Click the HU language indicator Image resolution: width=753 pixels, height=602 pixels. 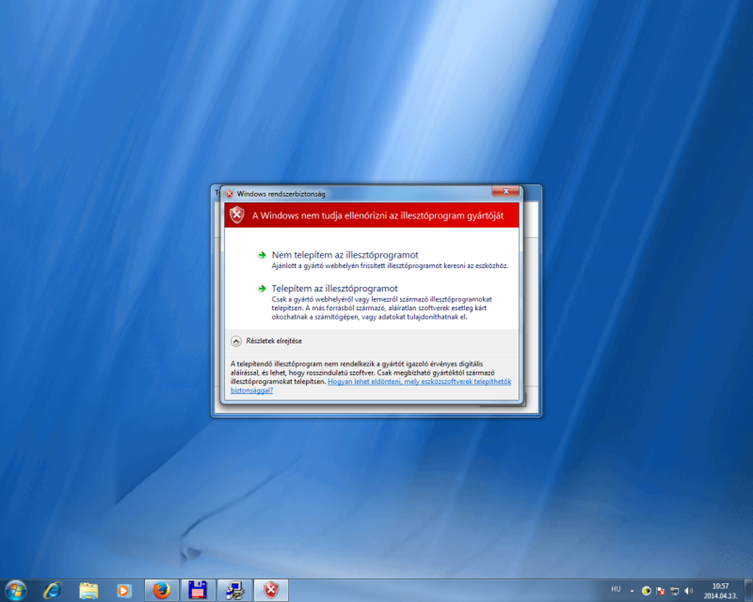click(616, 589)
